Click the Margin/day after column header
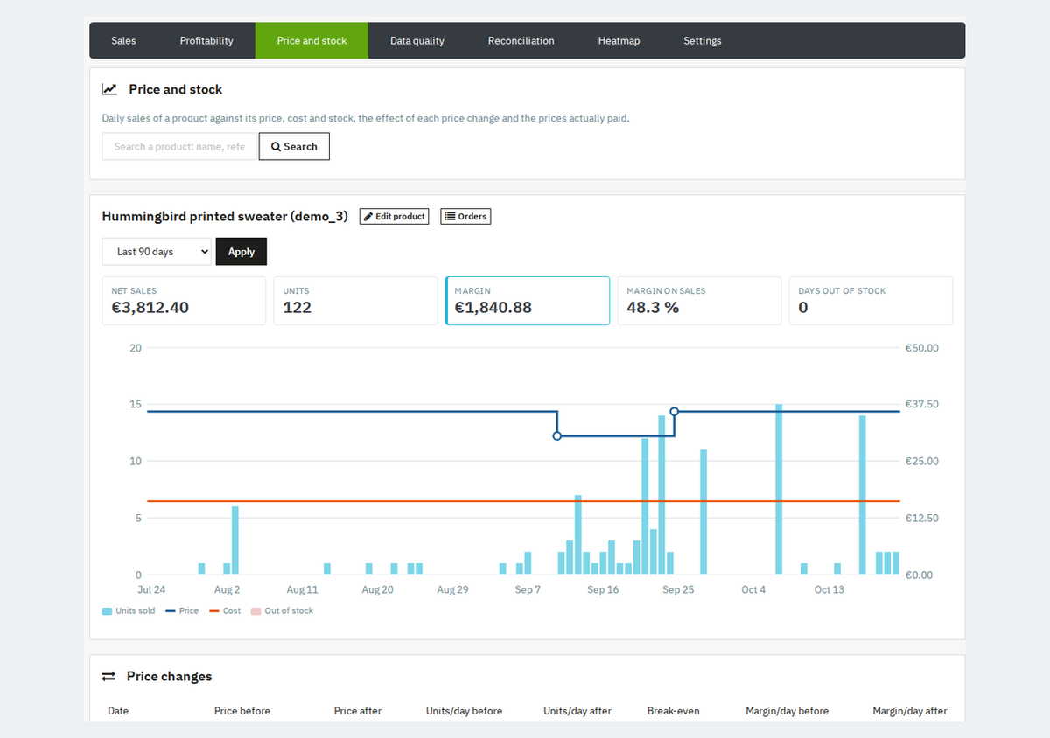 pyautogui.click(x=910, y=711)
